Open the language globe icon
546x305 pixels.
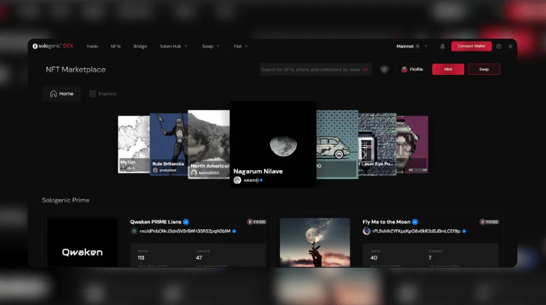[499, 46]
